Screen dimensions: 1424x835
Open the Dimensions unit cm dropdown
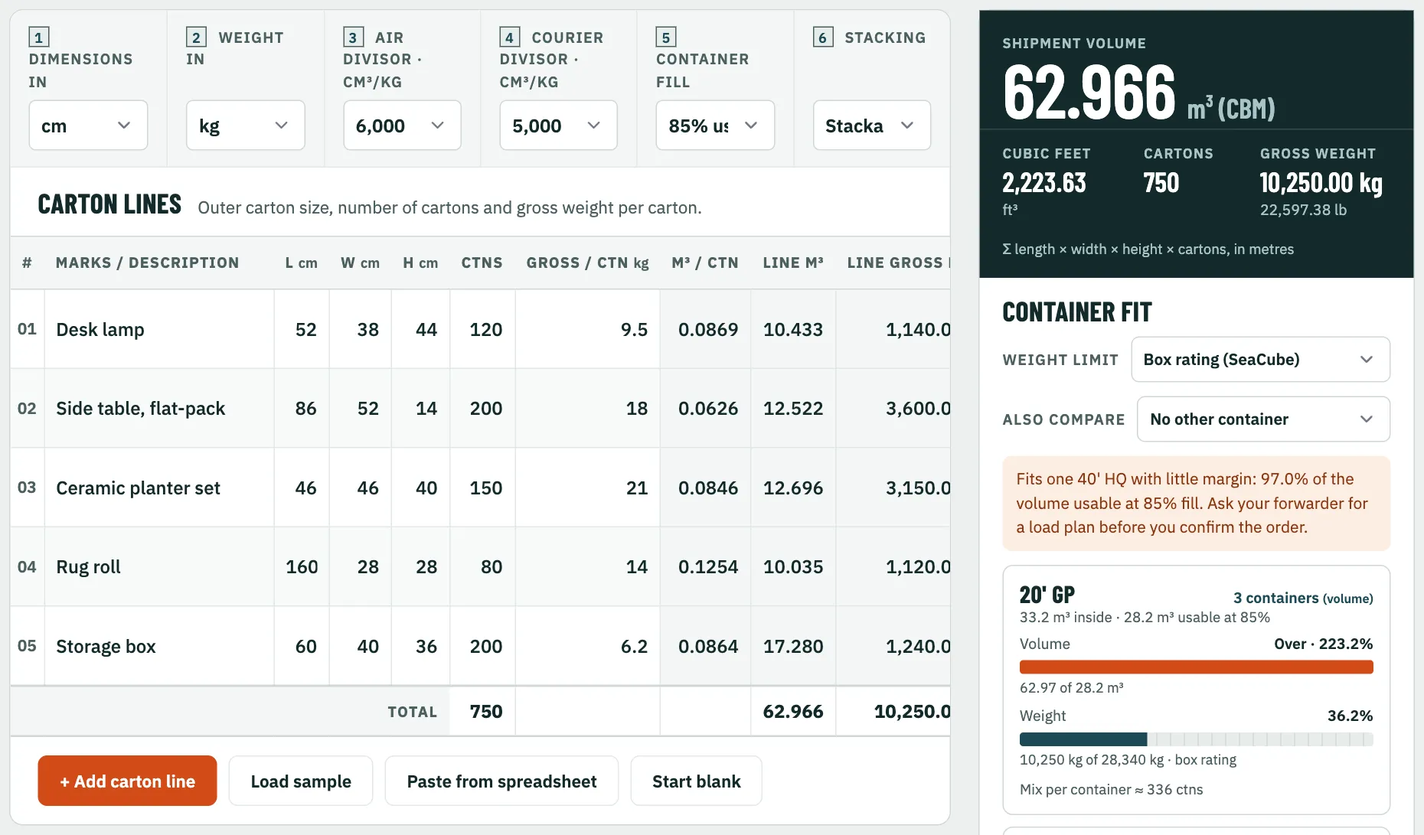(x=88, y=126)
